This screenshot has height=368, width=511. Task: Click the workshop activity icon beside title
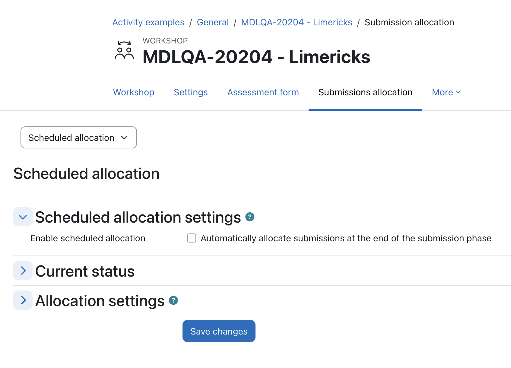coord(124,50)
